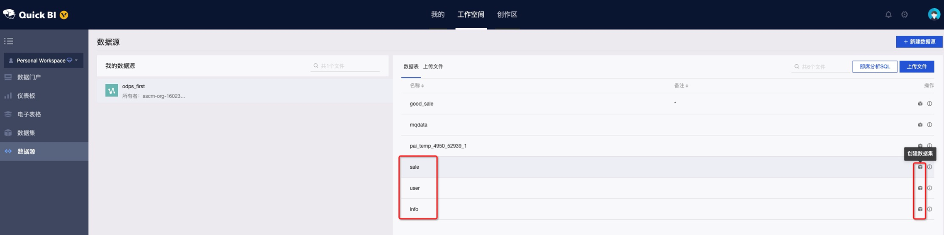944x235 pixels.
Task: Open 仪表板 in sidebar
Action: [44, 96]
